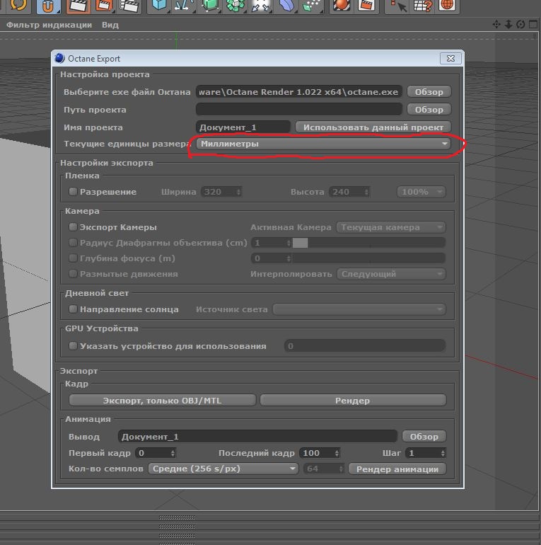Viewport: 541px width, 545px height.
Task: Click the white four-arrows scene icon
Action: click(x=261, y=6)
